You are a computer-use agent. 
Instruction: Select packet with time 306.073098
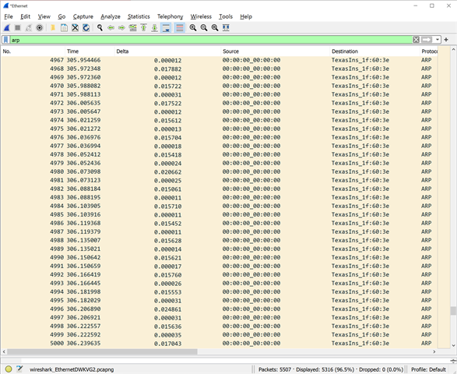[x=220, y=171]
